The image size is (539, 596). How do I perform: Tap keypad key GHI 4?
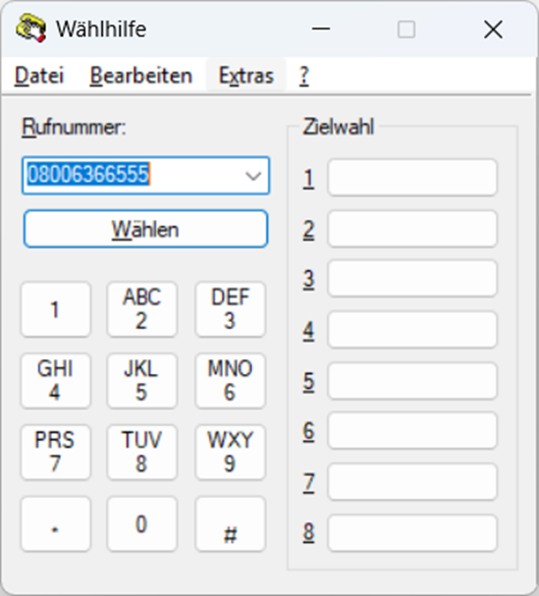tap(56, 381)
